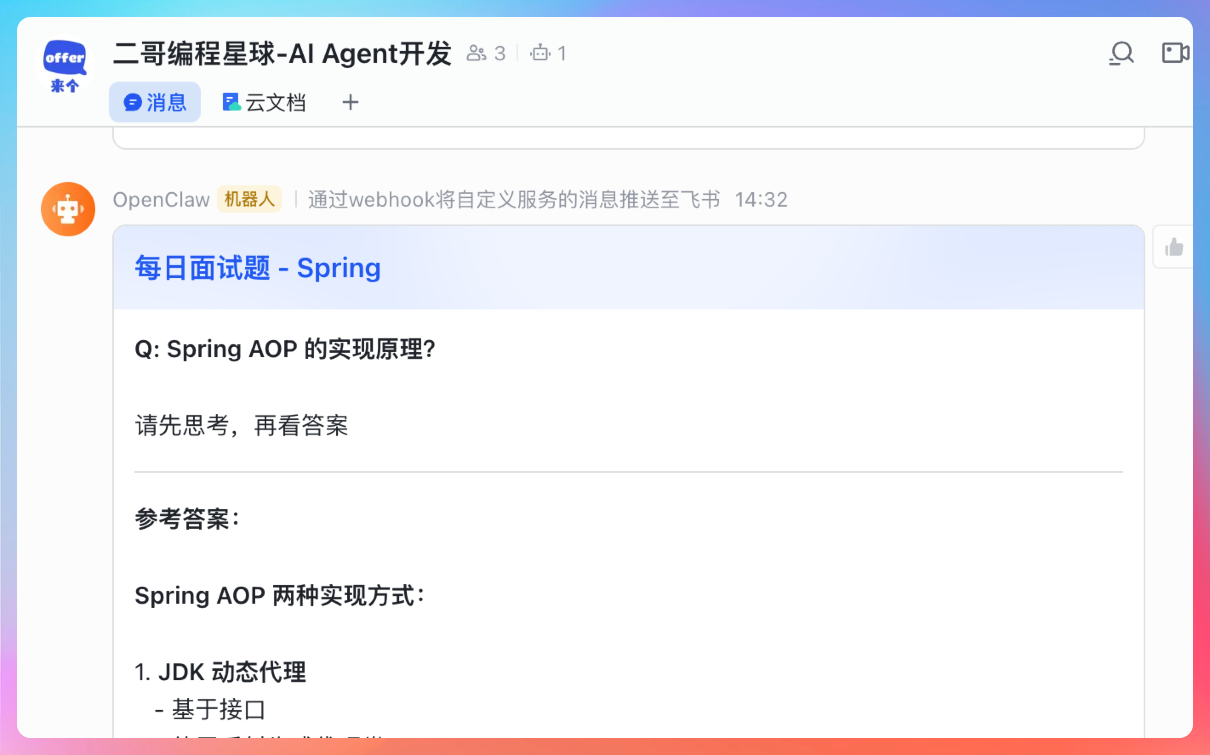
Task: Open the OpenClaw bot avatar
Action: point(68,209)
